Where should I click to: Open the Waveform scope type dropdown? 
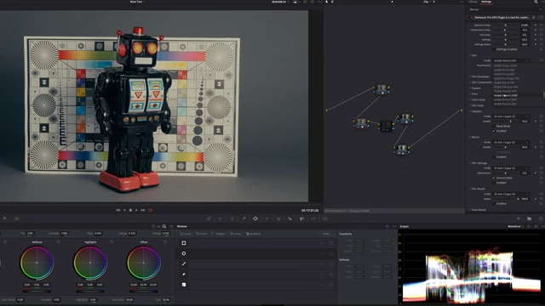tap(515, 226)
